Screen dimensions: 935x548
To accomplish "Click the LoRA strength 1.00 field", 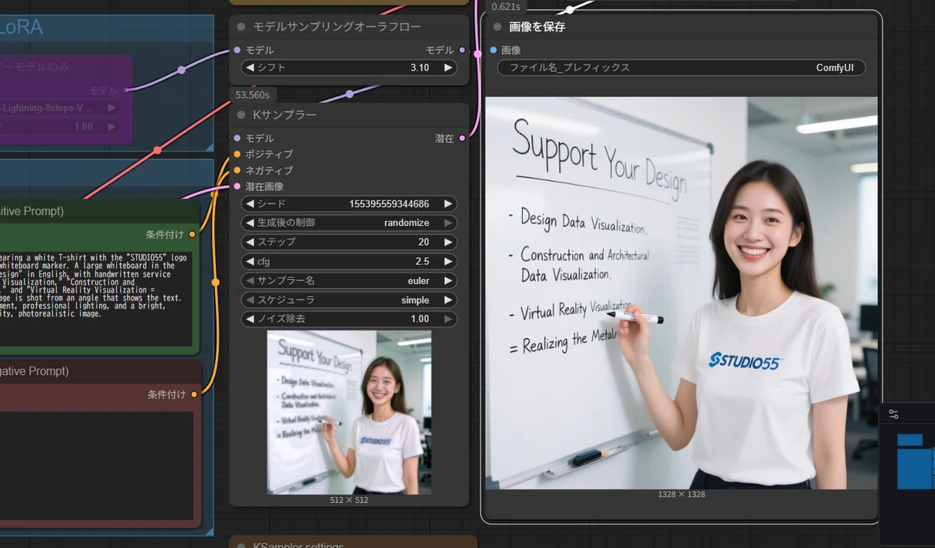I will [x=60, y=126].
